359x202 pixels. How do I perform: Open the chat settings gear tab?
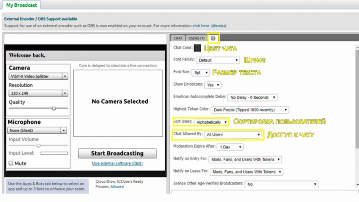213,38
